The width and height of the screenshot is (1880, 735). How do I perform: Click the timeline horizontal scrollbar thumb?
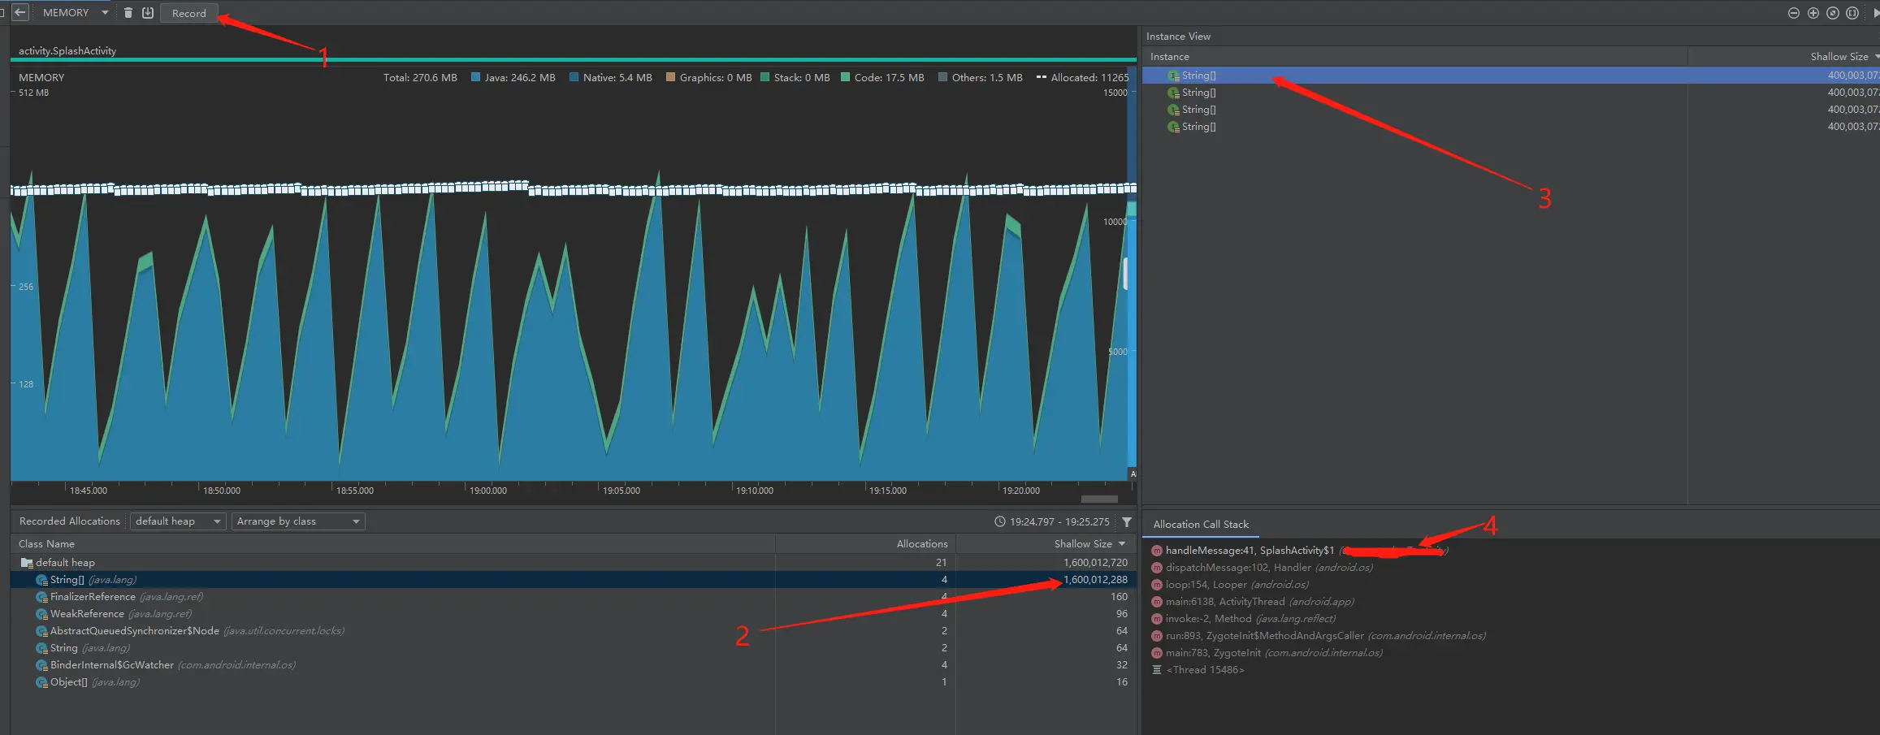click(x=1099, y=499)
